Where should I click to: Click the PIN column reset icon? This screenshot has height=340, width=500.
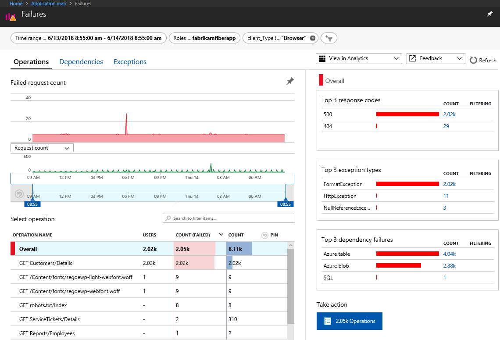(x=264, y=235)
